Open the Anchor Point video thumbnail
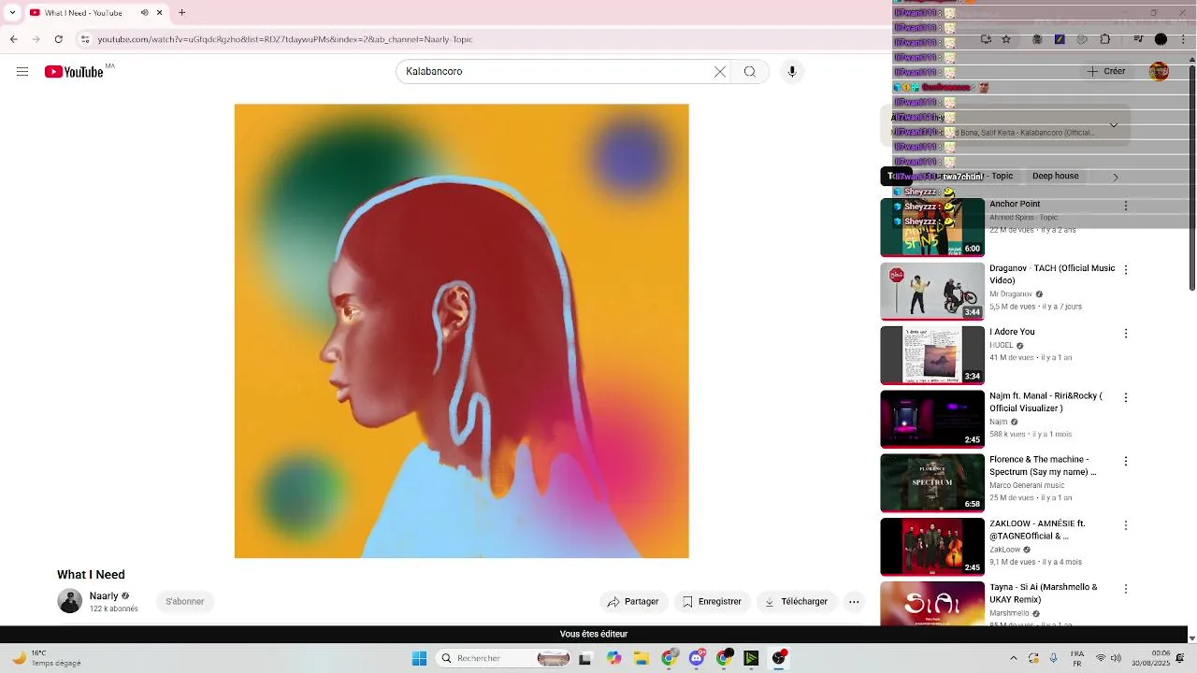Viewport: 1197px width, 673px height. tap(932, 227)
